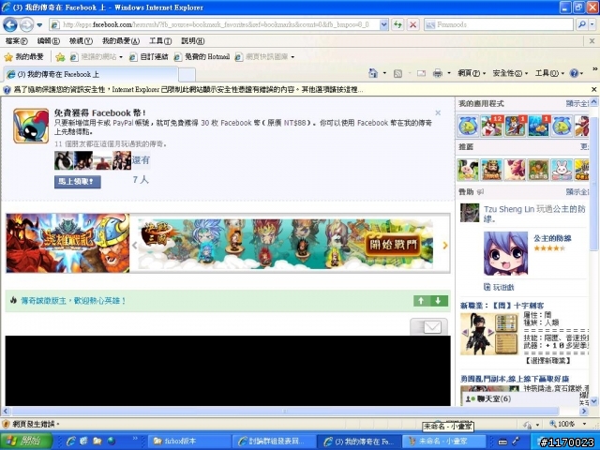
Task: Open the recommended pink rabbit app icon
Action: pos(562,170)
